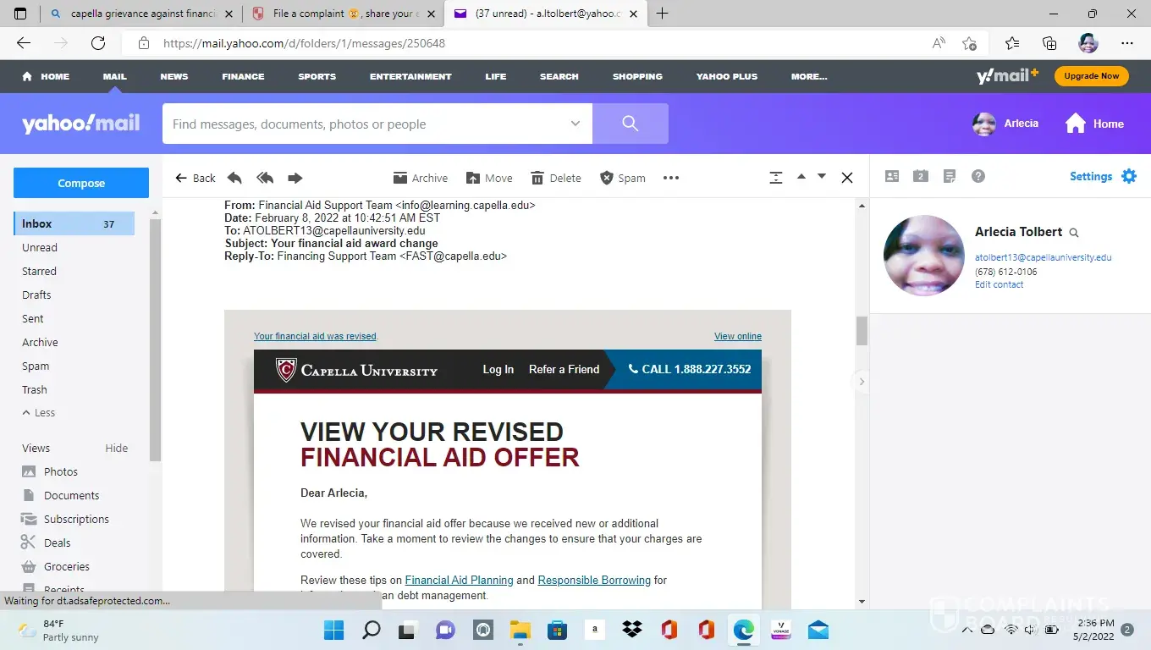Screen dimensions: 1151x650
Task: Open the Drafts folder
Action: [36, 295]
